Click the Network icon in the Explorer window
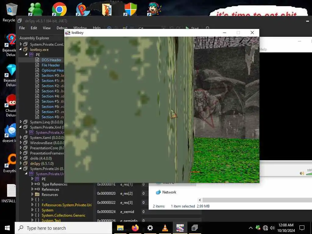This screenshot has height=234, width=312. [158, 192]
